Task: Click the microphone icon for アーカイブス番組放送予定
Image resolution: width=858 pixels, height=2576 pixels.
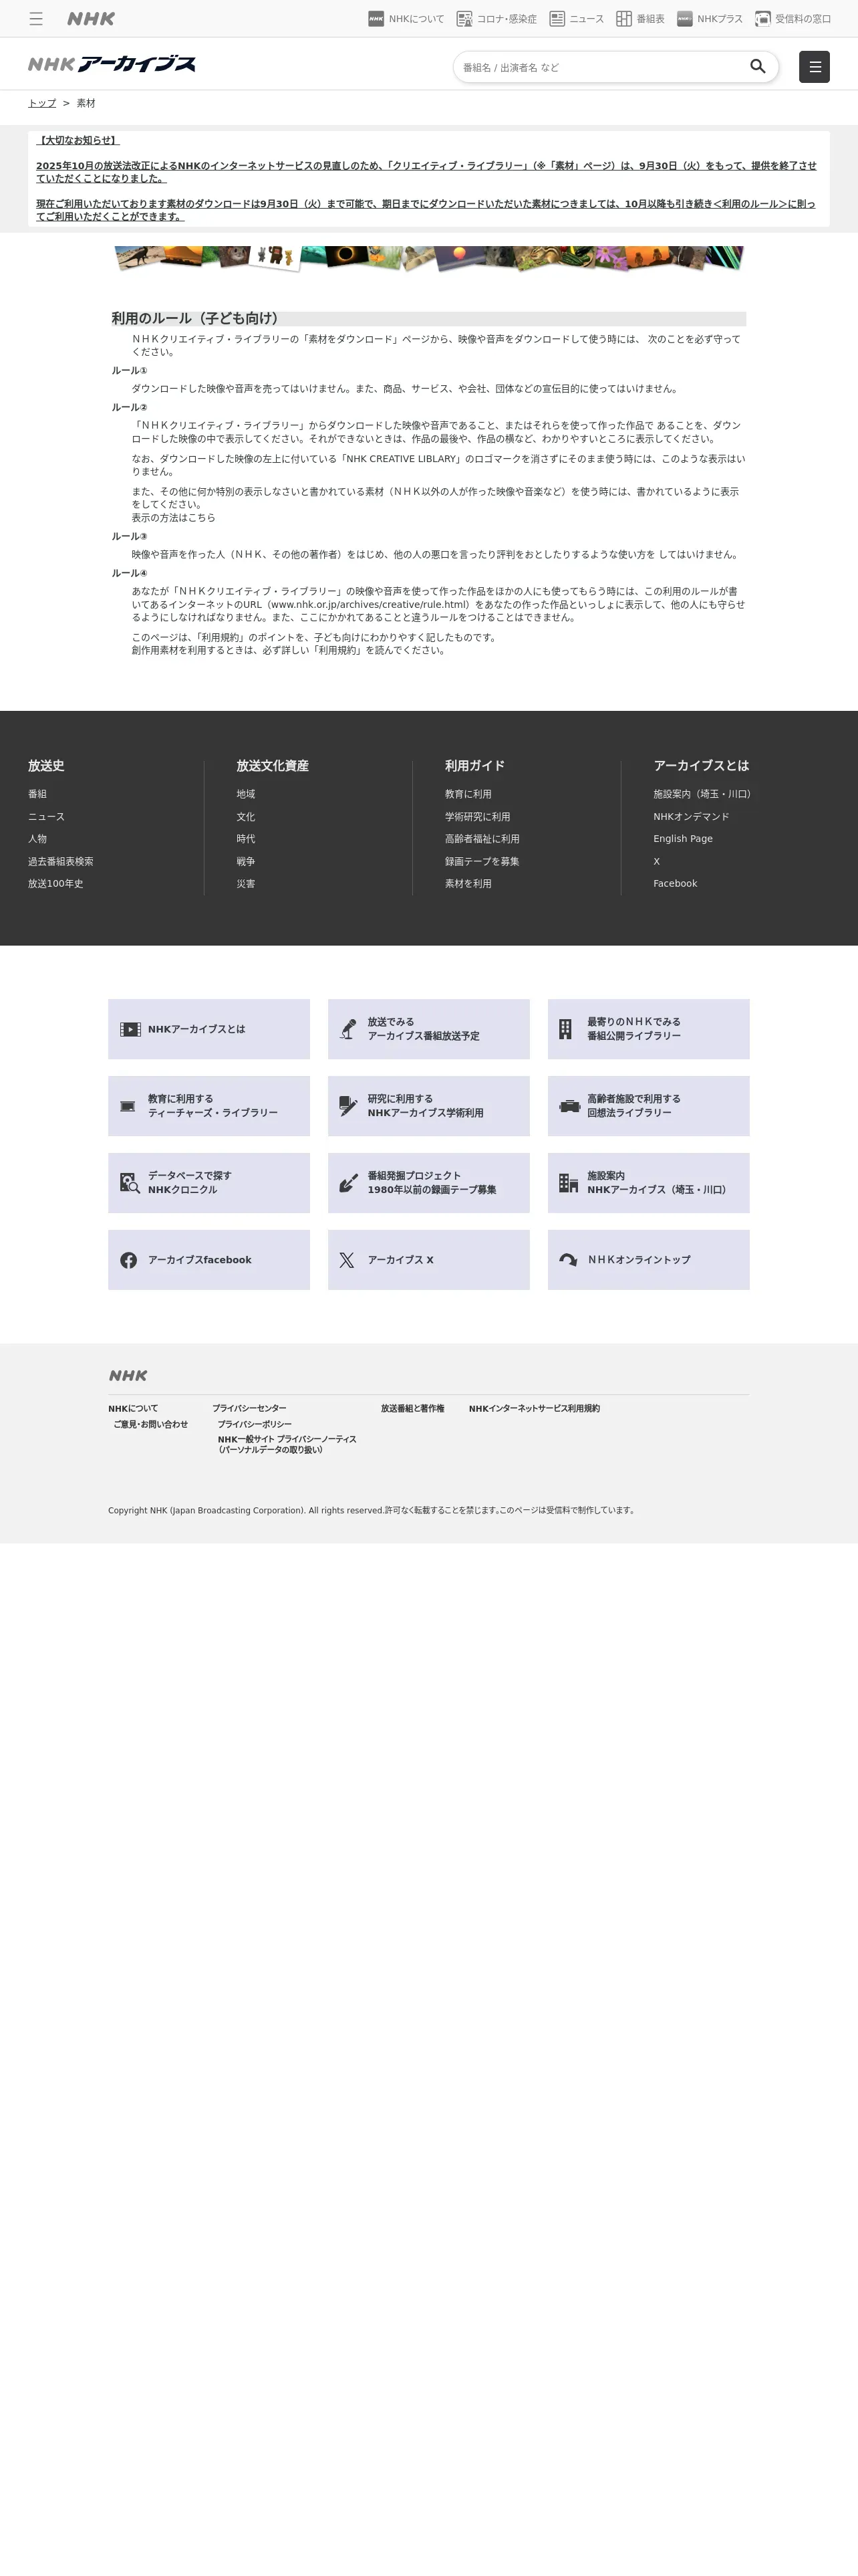Action: [349, 1029]
